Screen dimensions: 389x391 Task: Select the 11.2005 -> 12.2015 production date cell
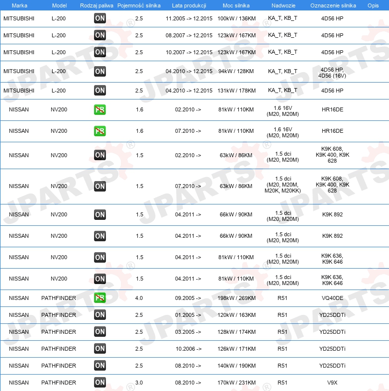pos(189,18)
